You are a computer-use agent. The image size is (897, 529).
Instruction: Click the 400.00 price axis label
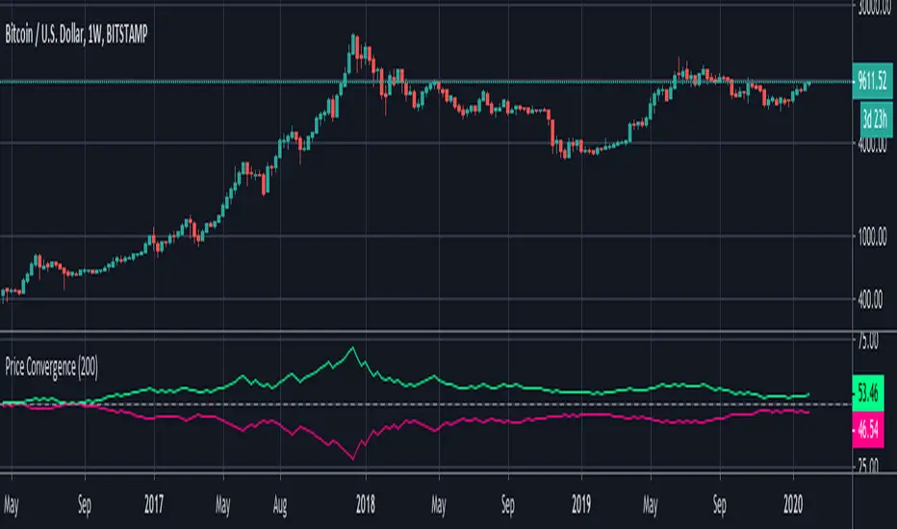click(871, 300)
